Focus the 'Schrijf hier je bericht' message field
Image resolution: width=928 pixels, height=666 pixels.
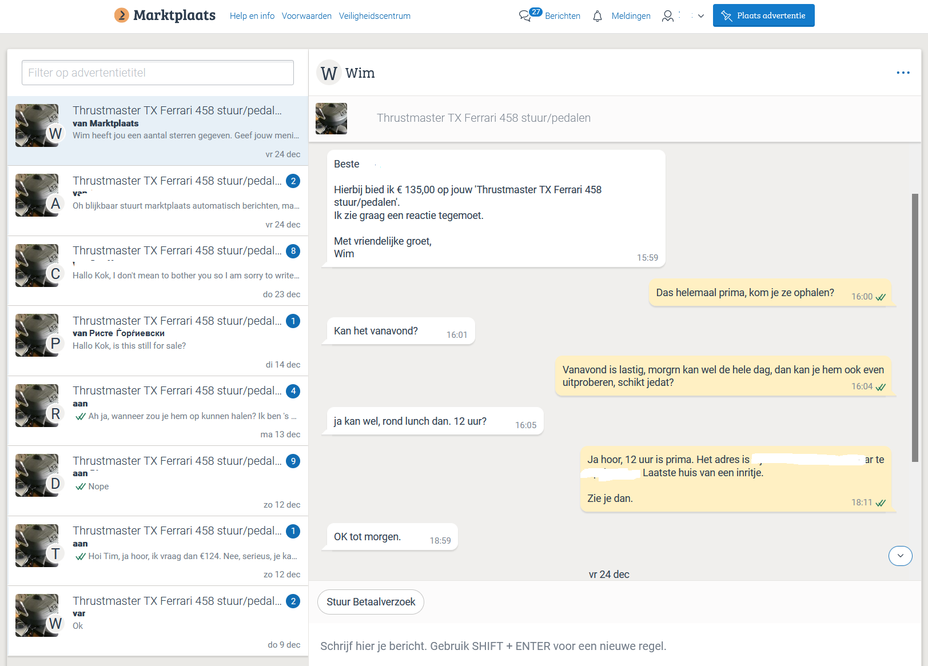(x=615, y=646)
